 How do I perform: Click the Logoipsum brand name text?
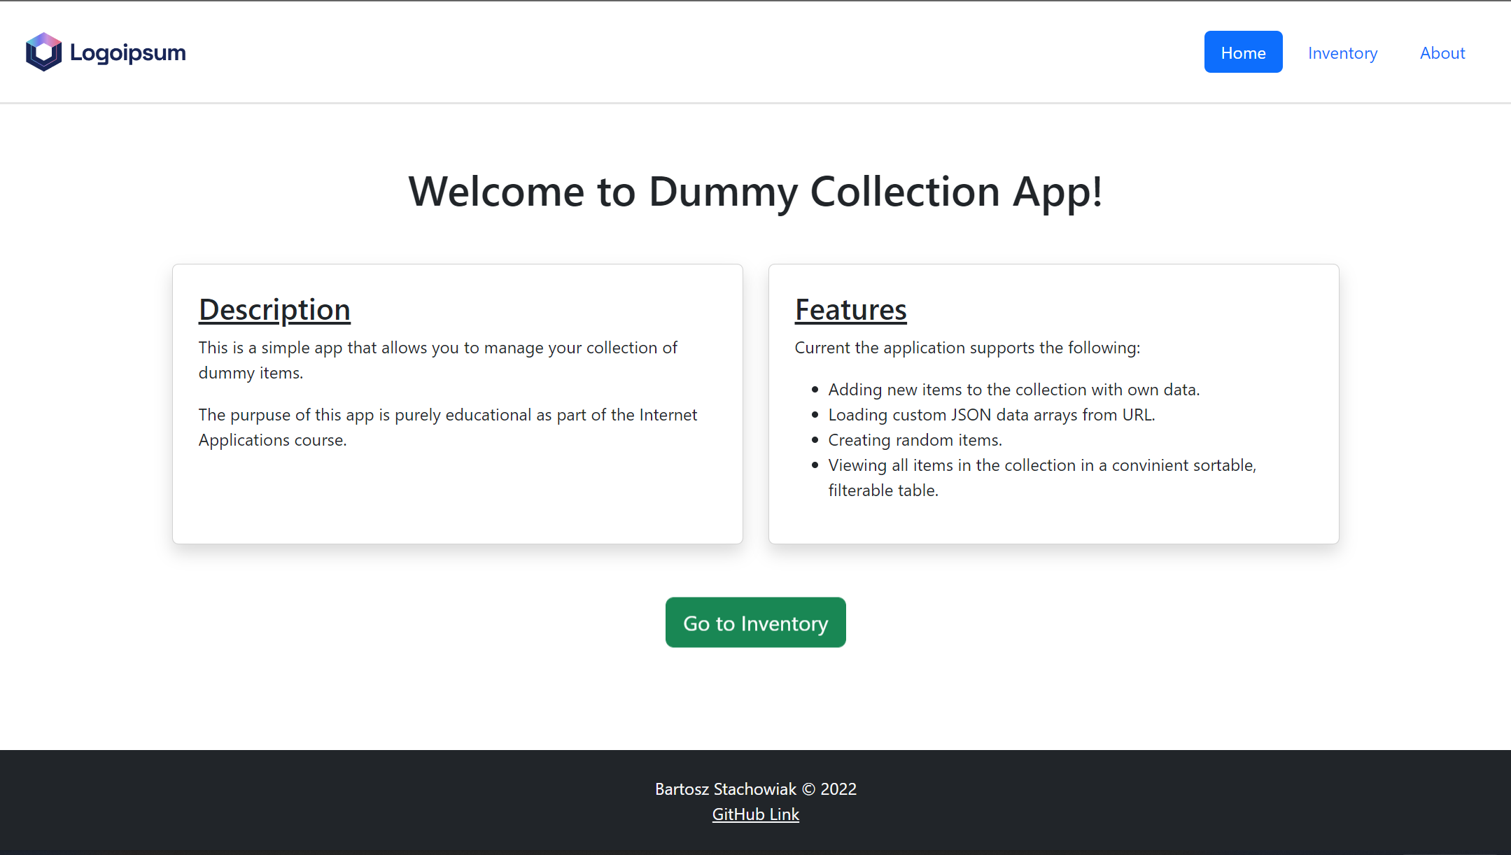[127, 51]
